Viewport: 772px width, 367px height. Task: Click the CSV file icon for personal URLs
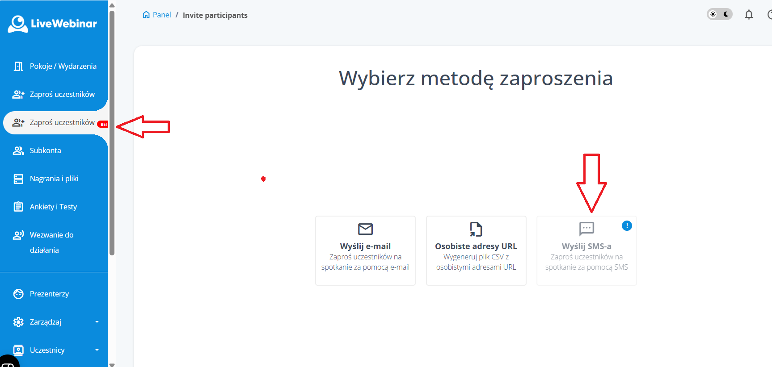click(476, 229)
